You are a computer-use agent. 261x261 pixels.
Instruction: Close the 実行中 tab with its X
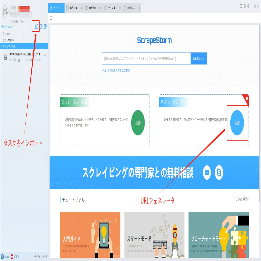82,8
